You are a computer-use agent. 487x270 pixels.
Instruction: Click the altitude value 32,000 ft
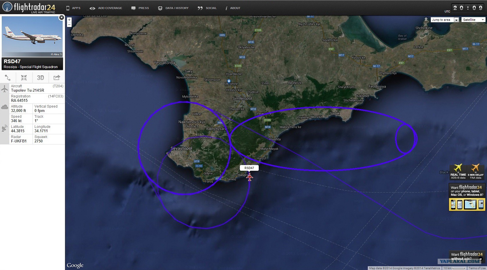pos(19,111)
